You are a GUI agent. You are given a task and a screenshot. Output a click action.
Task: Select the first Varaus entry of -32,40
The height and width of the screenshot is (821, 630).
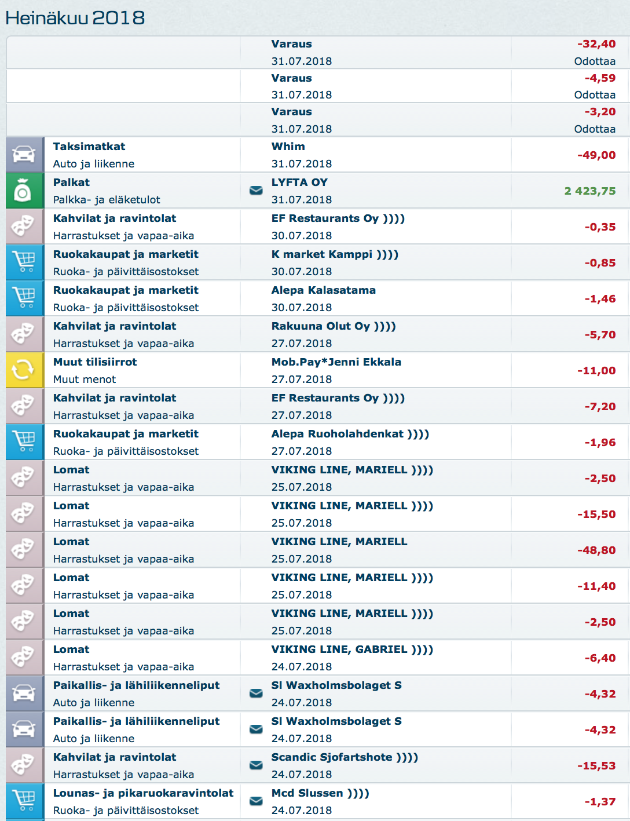click(x=292, y=44)
